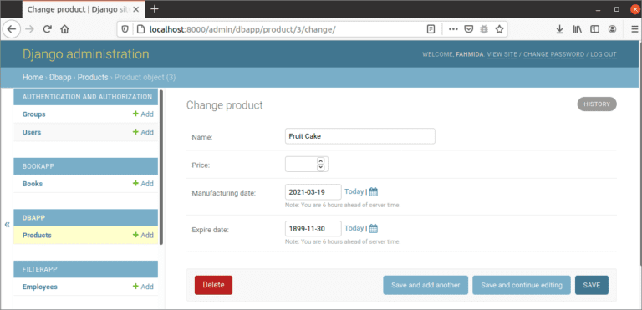The image size is (642, 310).
Task: Open the BOOKAPP section header
Action: pyautogui.click(x=85, y=166)
